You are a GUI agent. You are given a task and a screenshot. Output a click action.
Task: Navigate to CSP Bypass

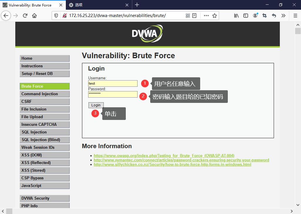point(45,178)
